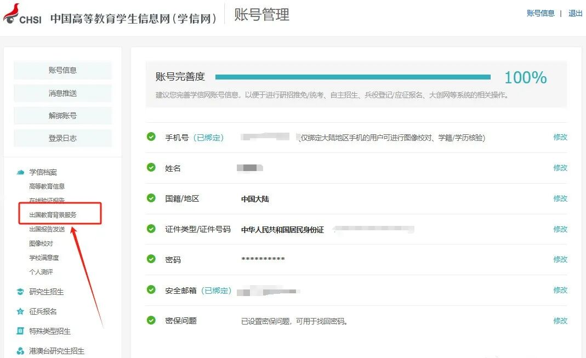The height and width of the screenshot is (358, 586).
Task: Open 消息推送 in the sidebar
Action: pyautogui.click(x=62, y=93)
